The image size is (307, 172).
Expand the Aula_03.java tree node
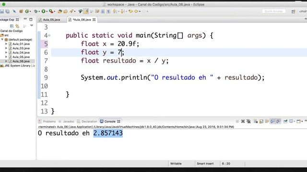point(6,48)
